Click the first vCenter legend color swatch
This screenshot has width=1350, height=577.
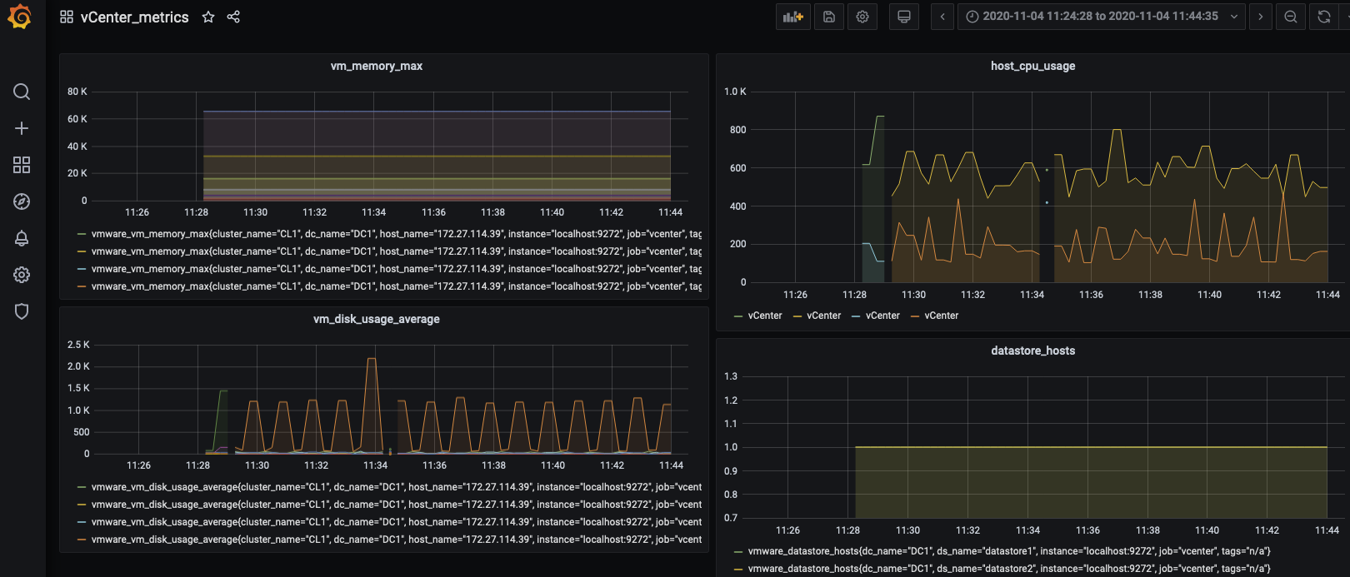738,316
